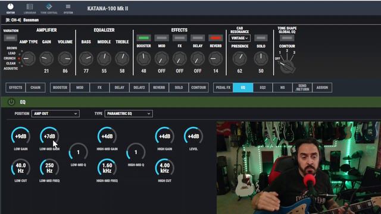
Task: Click the Level +4dB knob
Action: click(193, 136)
